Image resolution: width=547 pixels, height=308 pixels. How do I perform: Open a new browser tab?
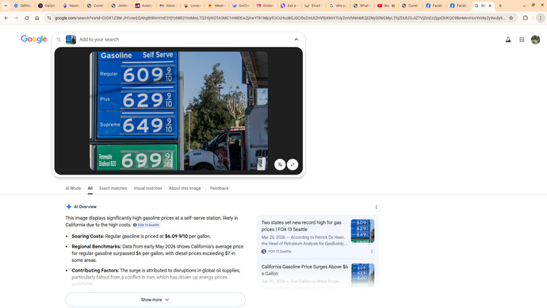[x=500, y=6]
